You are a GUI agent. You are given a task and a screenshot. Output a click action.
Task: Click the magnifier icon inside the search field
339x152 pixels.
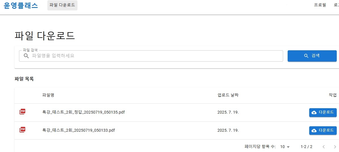[26, 56]
